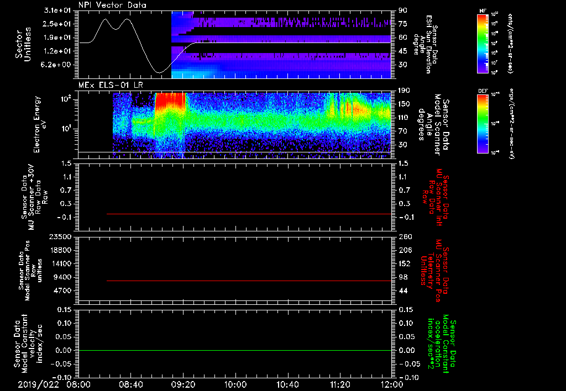566x391 pixels.
Task: Click the '2019/022' date label
Action: 38,384
